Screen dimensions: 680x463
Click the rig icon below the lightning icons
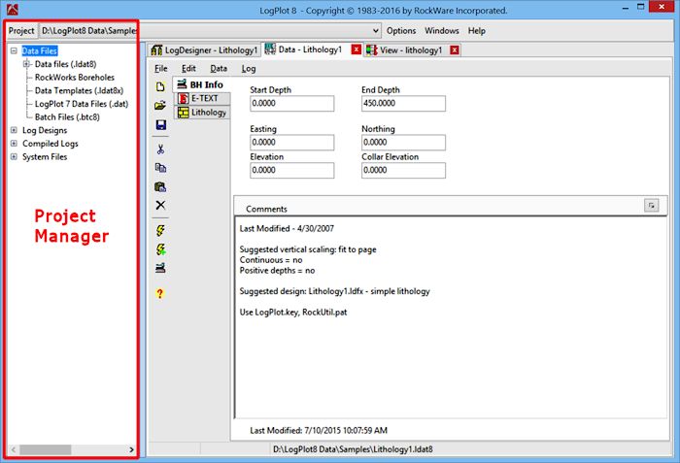tap(160, 268)
